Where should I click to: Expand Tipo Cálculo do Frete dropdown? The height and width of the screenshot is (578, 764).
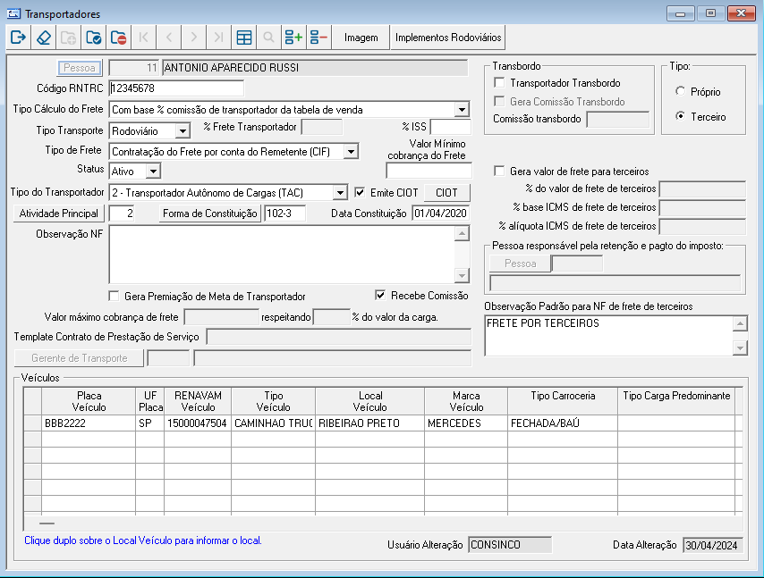(x=462, y=110)
